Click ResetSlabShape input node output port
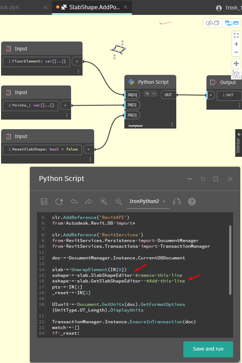 click(89, 149)
